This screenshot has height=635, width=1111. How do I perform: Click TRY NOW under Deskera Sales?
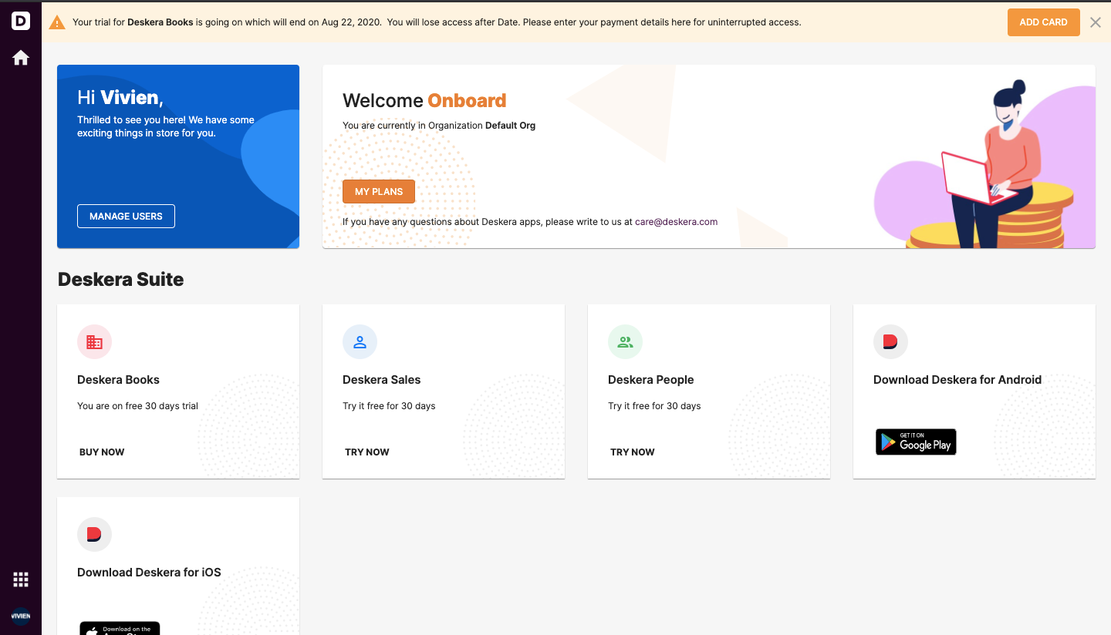tap(367, 452)
